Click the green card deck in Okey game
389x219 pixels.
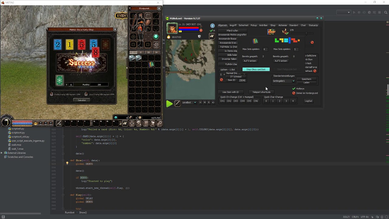point(60,80)
